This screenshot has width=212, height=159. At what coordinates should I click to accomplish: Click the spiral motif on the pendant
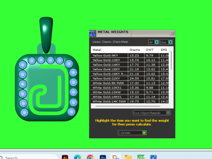pyautogui.click(x=49, y=90)
